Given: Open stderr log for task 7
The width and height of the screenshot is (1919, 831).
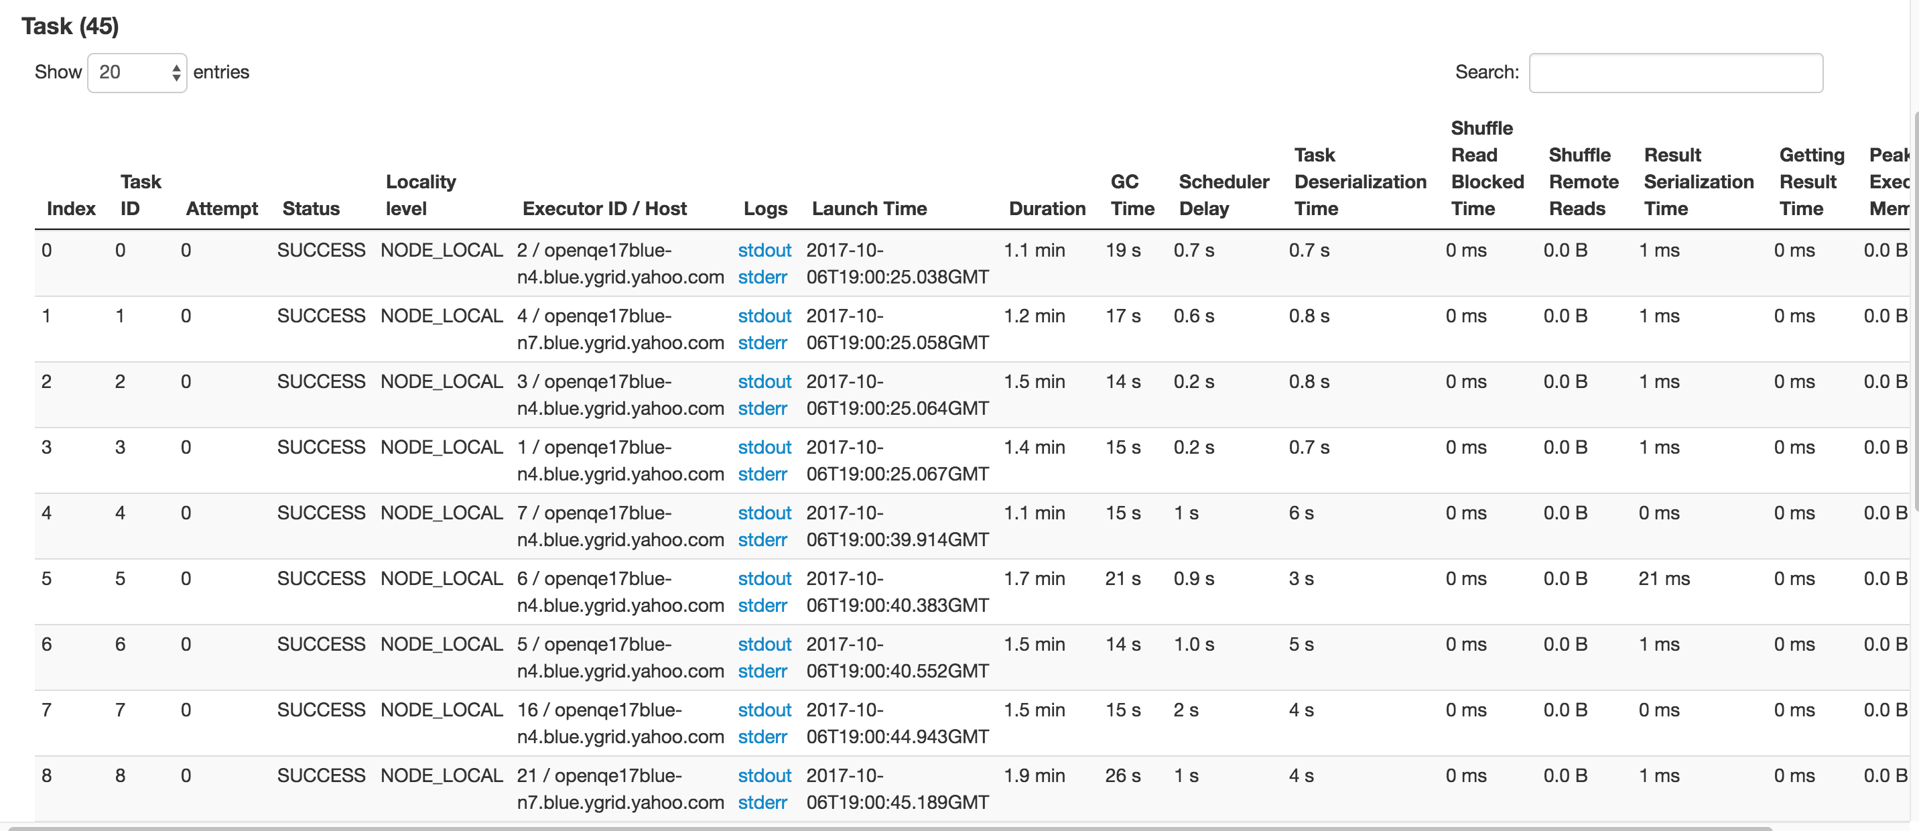Looking at the screenshot, I should tap(762, 737).
